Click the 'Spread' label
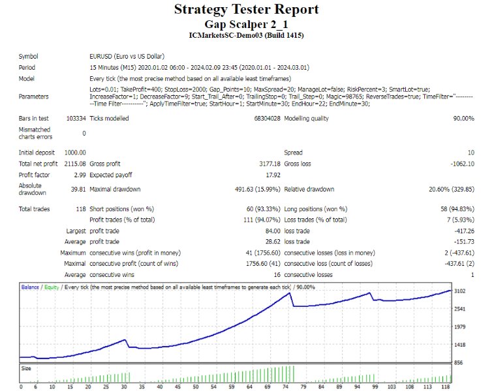494x391 pixels. coord(293,152)
